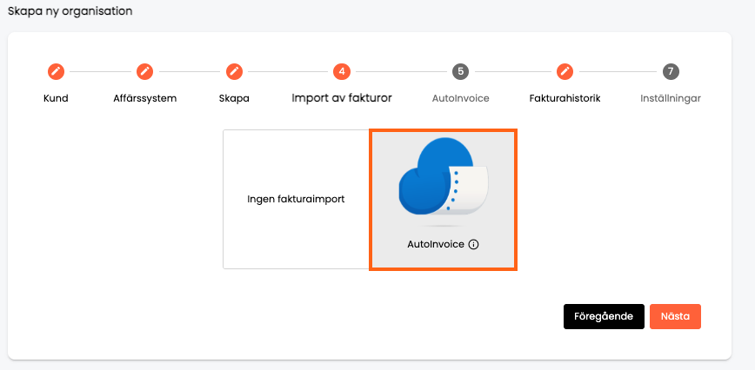This screenshot has width=755, height=370.
Task: Click the Fakturahistorik step pencil icon
Action: (x=565, y=72)
